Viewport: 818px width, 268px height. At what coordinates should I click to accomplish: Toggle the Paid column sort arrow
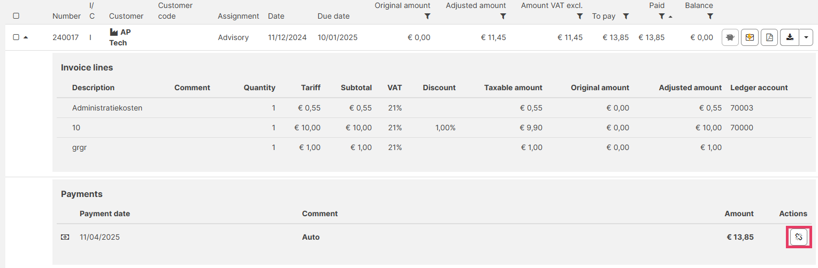[x=670, y=17]
